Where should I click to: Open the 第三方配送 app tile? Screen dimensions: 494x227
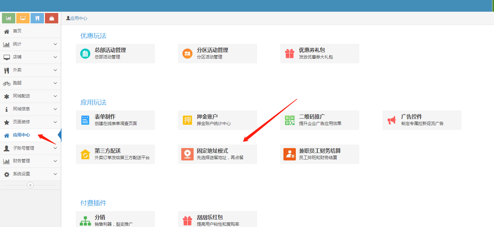(x=115, y=154)
